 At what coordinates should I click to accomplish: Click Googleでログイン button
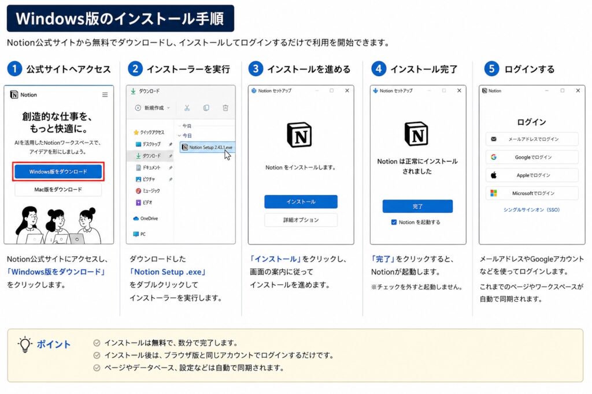(x=532, y=157)
